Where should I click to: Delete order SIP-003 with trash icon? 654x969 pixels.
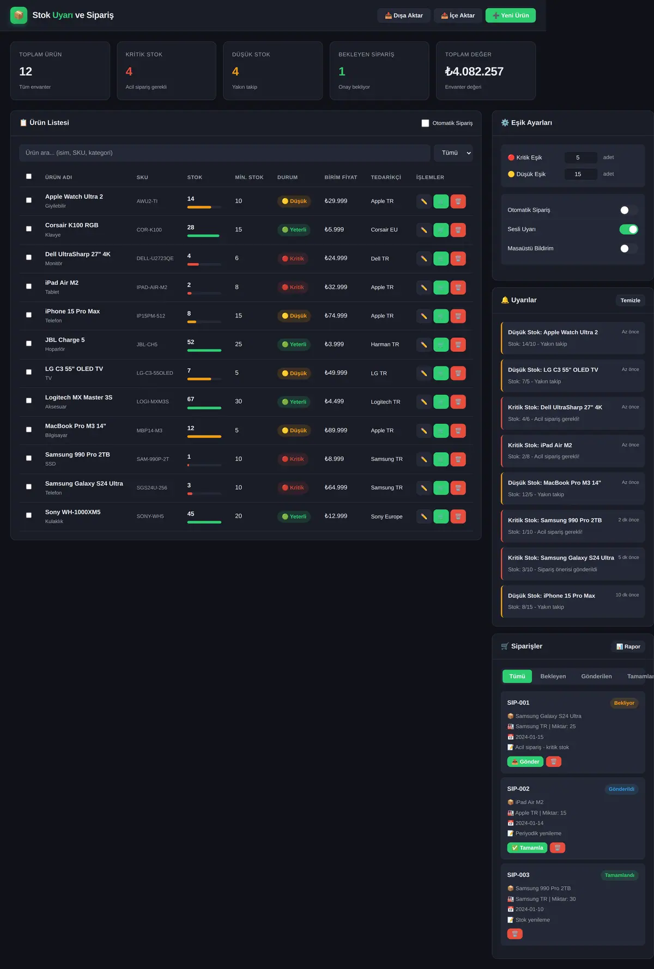point(514,934)
